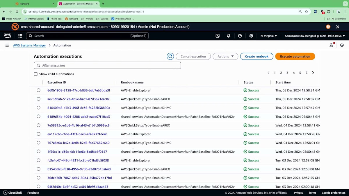Go to results page 2

281,73
